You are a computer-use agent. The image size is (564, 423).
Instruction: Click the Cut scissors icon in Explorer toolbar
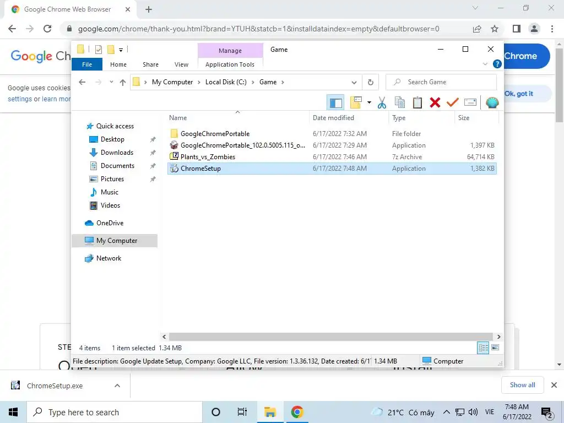click(x=382, y=102)
